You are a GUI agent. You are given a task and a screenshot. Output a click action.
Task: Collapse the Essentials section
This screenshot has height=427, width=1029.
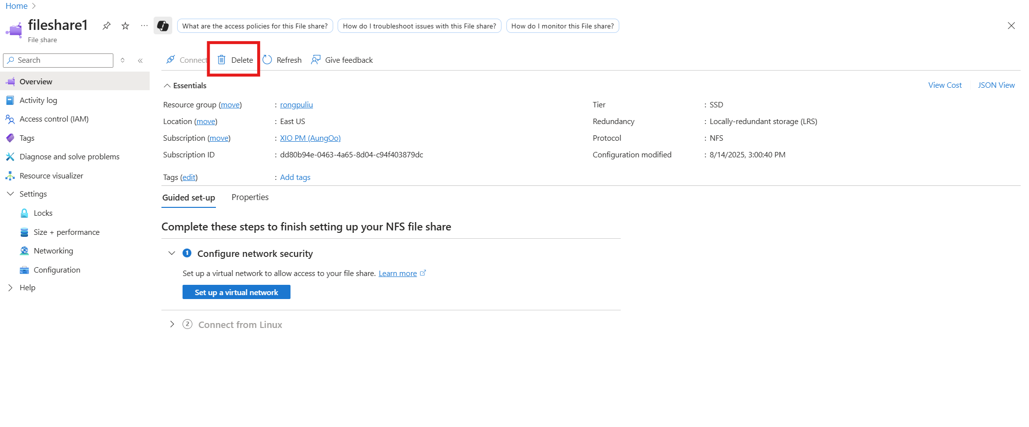(x=167, y=86)
